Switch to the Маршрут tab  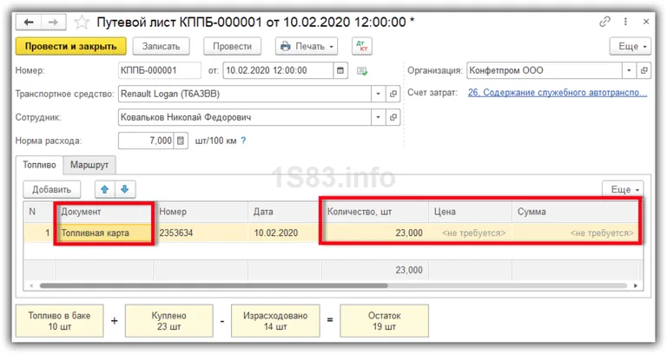click(x=89, y=164)
